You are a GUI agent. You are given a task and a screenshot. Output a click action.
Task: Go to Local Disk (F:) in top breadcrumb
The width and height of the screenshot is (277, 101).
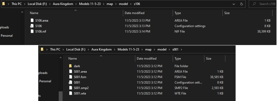[37, 4]
